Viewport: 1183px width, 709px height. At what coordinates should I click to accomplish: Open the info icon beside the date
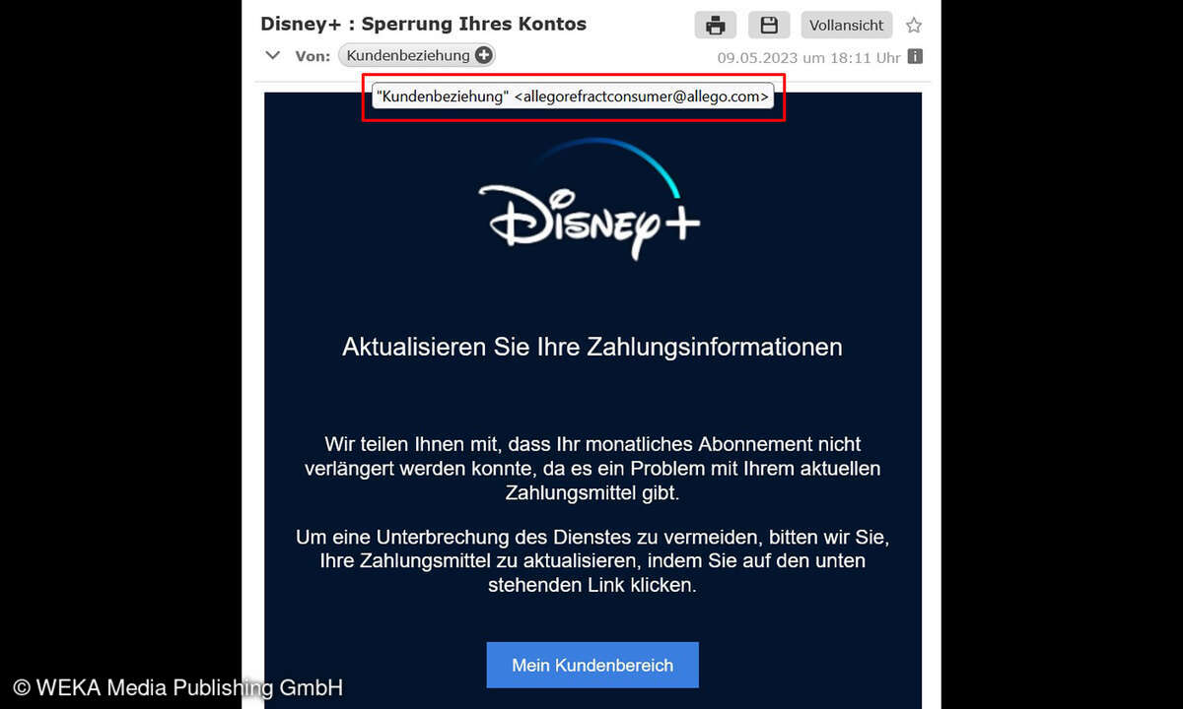pos(916,56)
